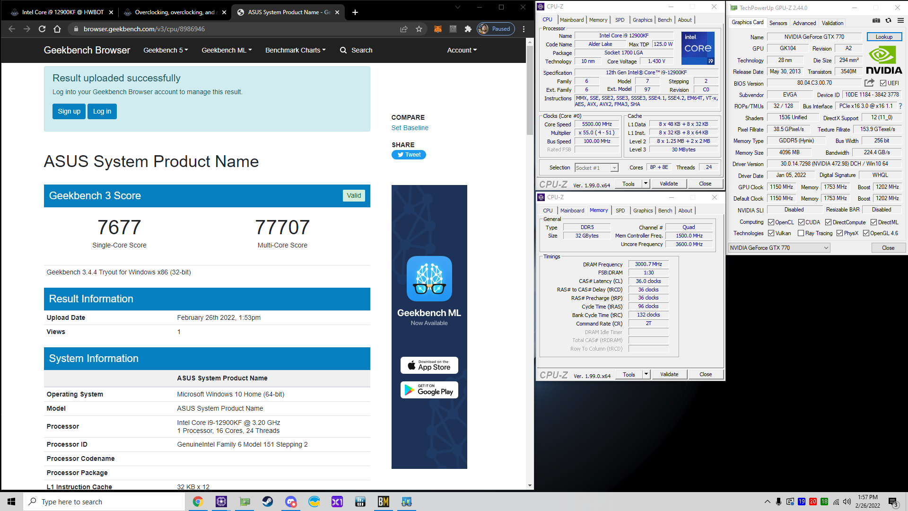The image size is (908, 511).
Task: Open CPU-Z from the taskbar
Action: (x=221, y=502)
